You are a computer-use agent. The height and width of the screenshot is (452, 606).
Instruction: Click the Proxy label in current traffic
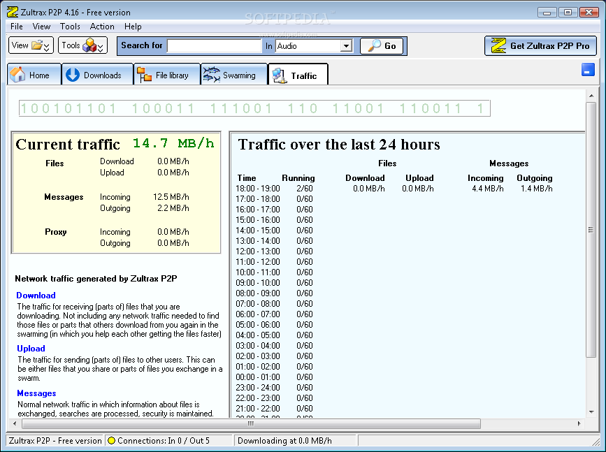point(56,232)
